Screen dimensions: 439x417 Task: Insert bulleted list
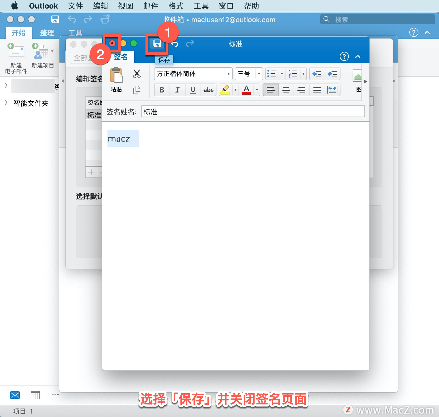[272, 74]
